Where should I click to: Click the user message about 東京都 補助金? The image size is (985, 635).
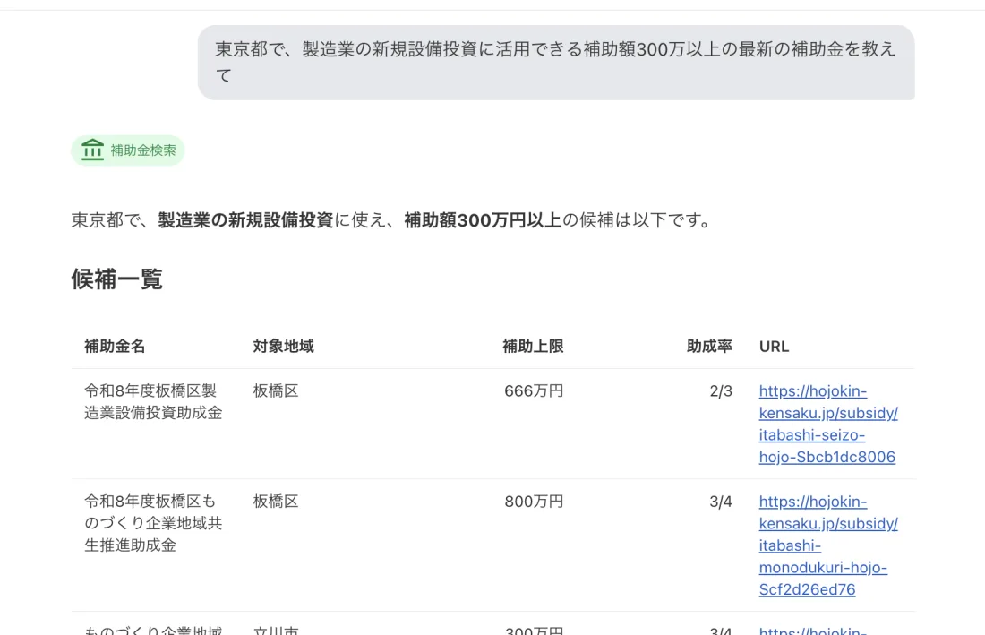click(x=556, y=62)
